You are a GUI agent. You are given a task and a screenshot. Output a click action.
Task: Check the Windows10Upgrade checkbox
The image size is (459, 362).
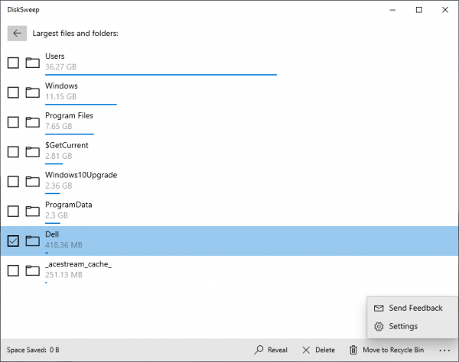click(x=13, y=182)
